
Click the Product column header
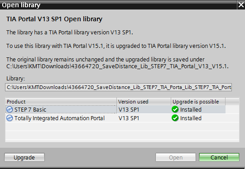[61, 102]
